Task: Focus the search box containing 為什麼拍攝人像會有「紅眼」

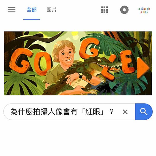Action: tap(69, 112)
